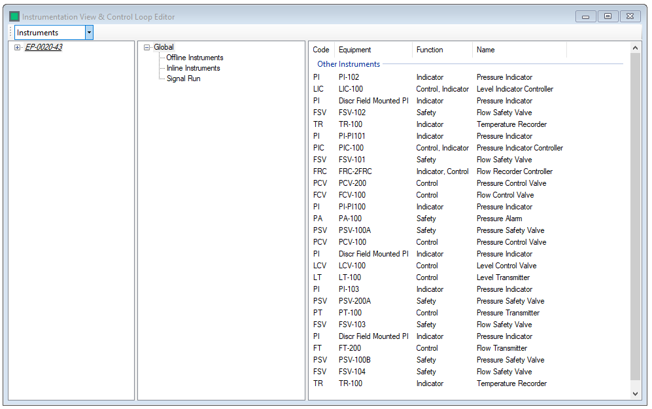This screenshot has width=652, height=409.
Task: Pick the FT-200 Flow Transmitter row
Action: (x=350, y=348)
